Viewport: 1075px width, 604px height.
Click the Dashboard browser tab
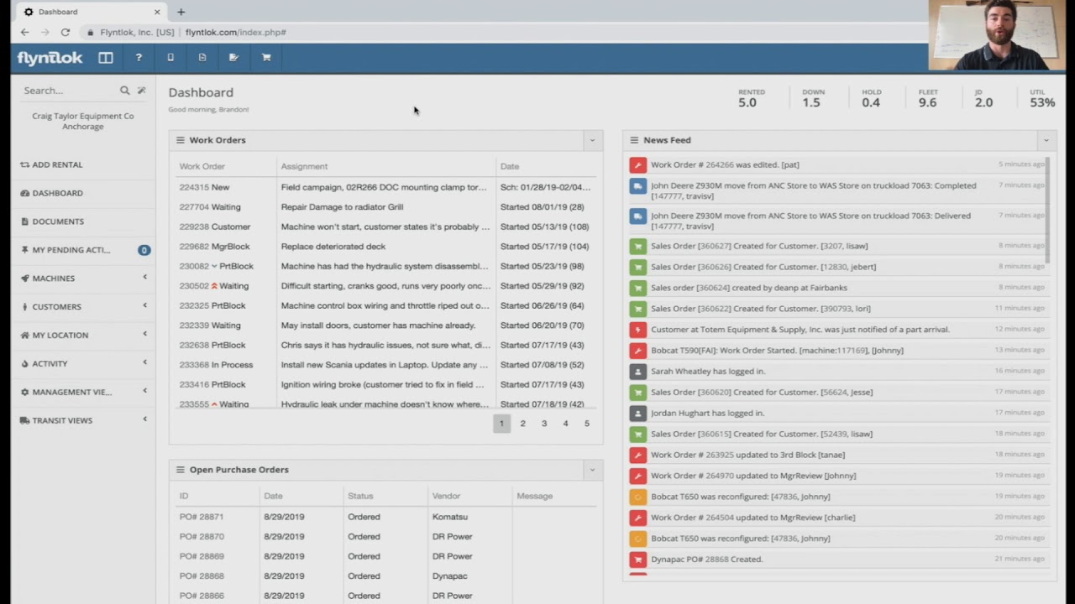coord(58,12)
